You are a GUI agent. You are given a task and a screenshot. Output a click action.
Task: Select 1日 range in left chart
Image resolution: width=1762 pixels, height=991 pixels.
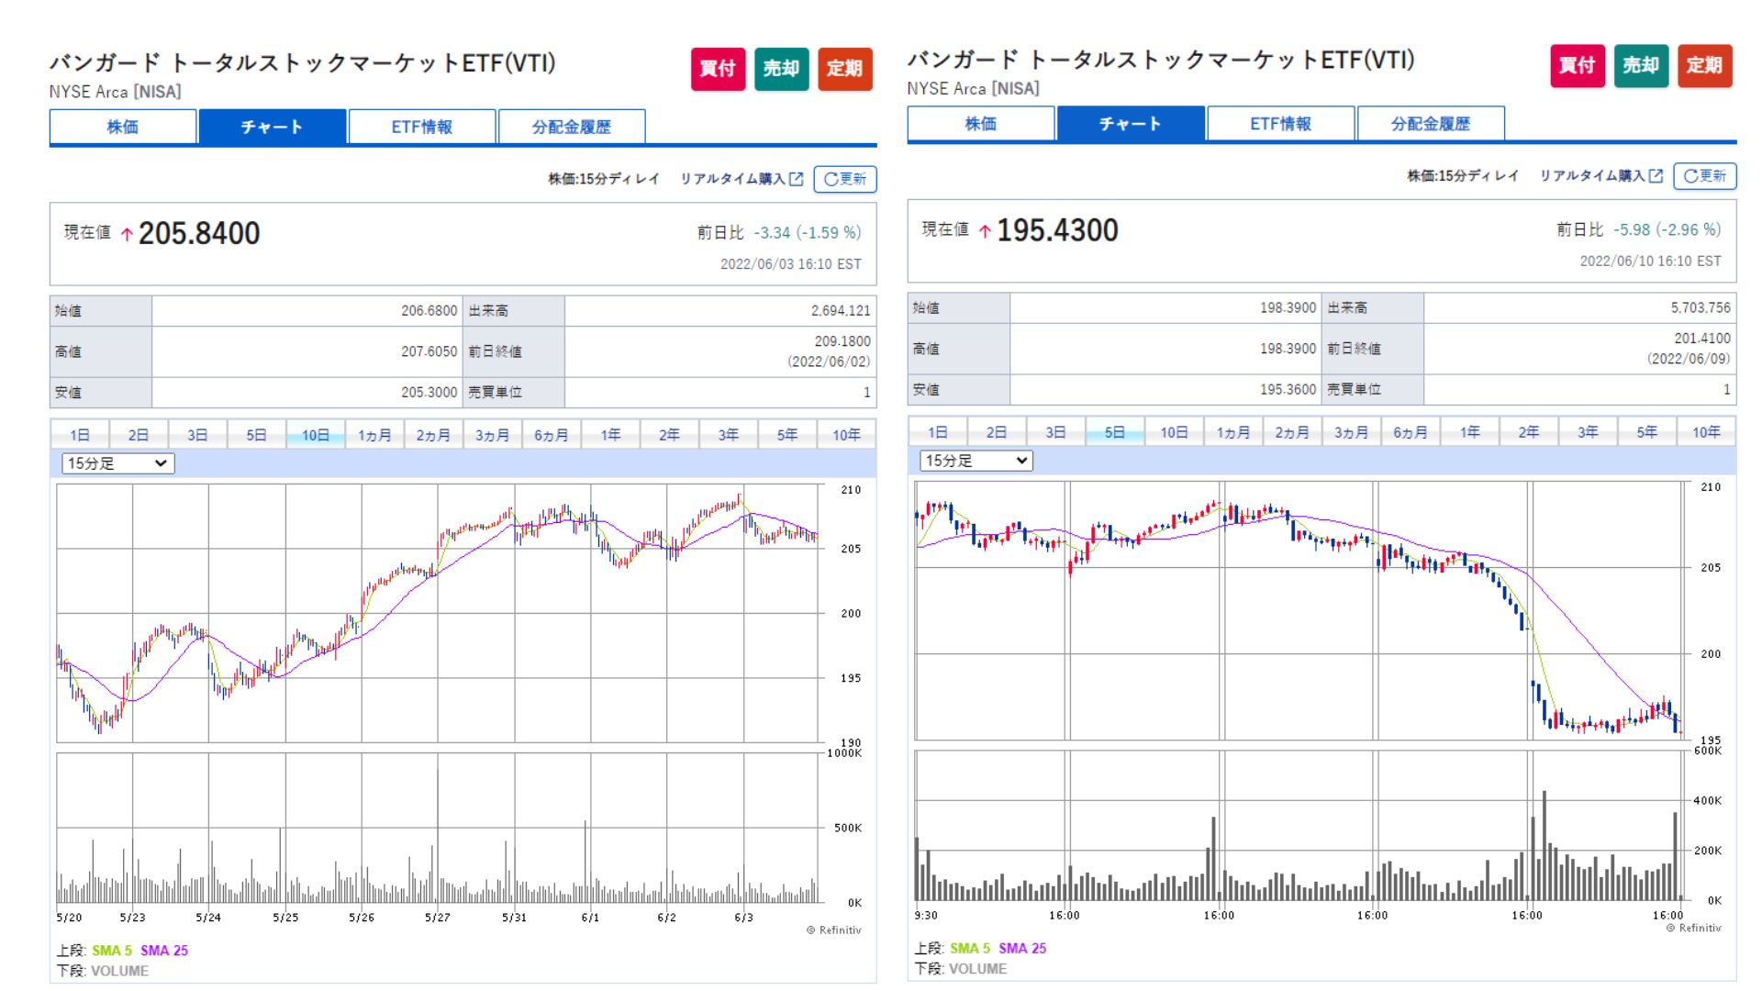point(80,435)
